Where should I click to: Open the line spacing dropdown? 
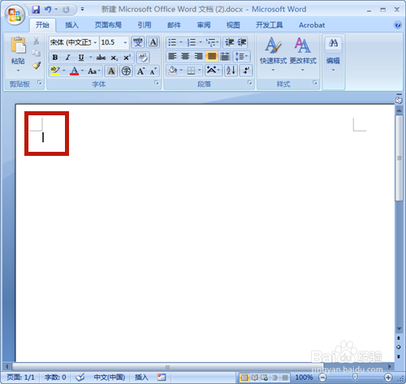tap(241, 56)
